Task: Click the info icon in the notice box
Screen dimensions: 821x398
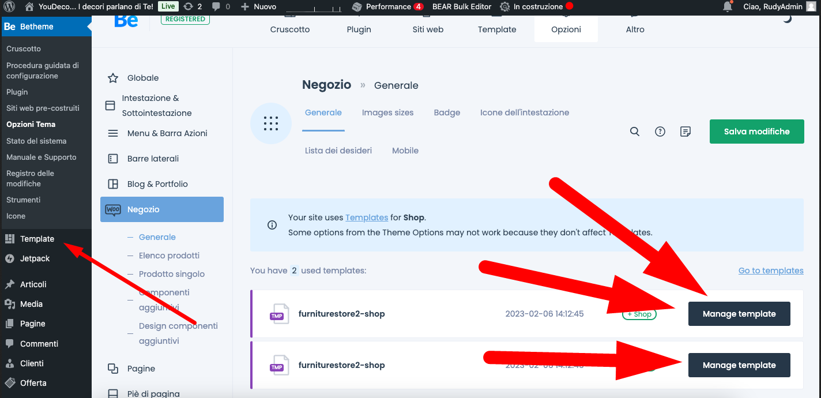Action: pos(272,225)
